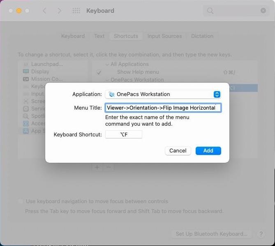This screenshot has width=275, height=246.
Task: Click the Show Help menu shortcut keys
Action: click(x=229, y=72)
